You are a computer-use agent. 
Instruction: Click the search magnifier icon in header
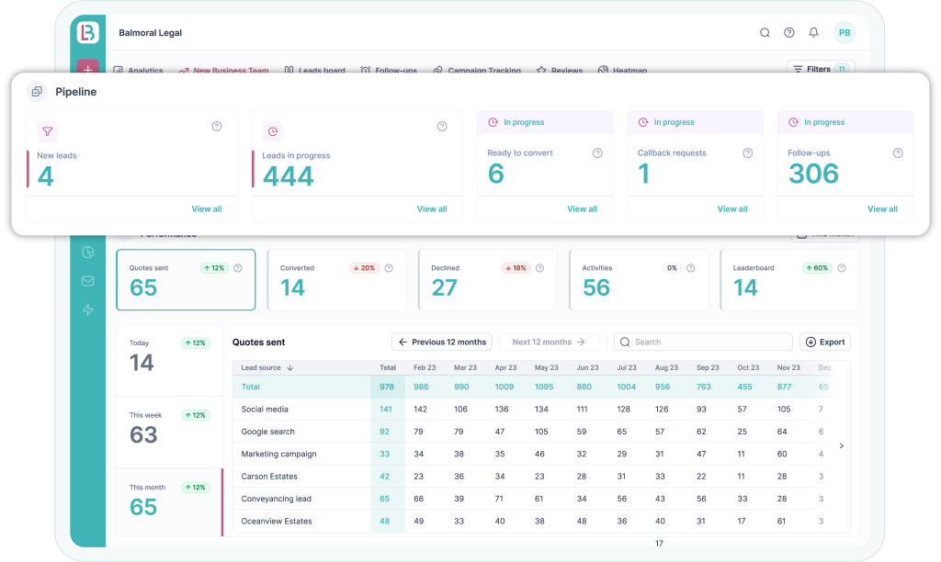click(x=765, y=33)
